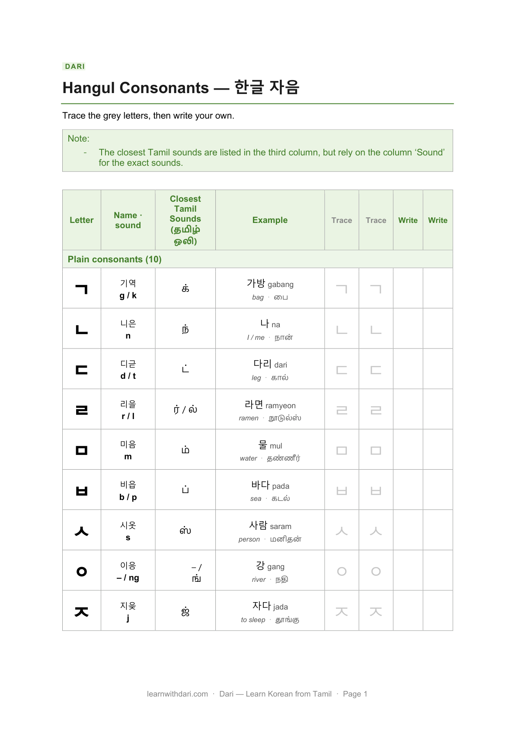Click the bold ㄷ consonant glyph

point(81,370)
